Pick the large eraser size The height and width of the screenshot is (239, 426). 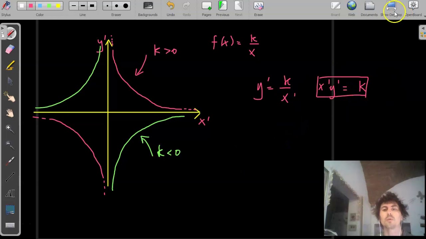[125, 6]
